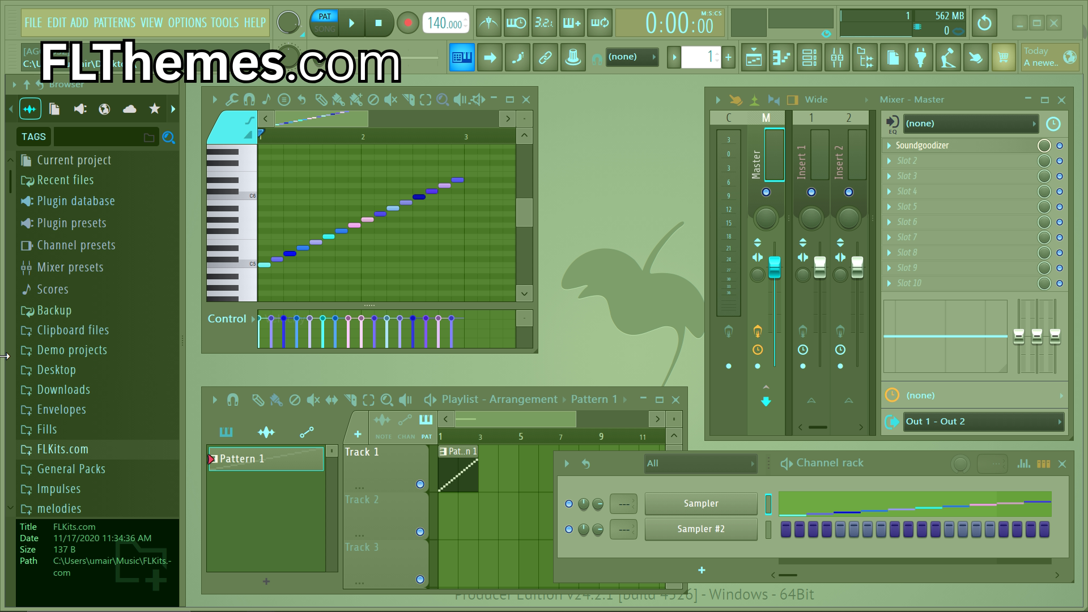The image size is (1088, 612).
Task: Open the plugin picker plug icon
Action: point(921,57)
